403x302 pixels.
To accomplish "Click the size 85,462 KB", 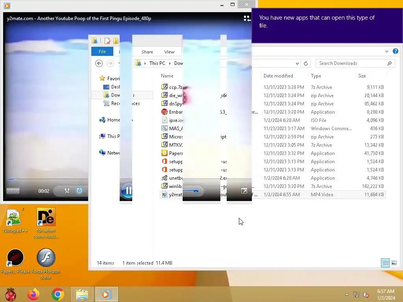I will [374, 104].
